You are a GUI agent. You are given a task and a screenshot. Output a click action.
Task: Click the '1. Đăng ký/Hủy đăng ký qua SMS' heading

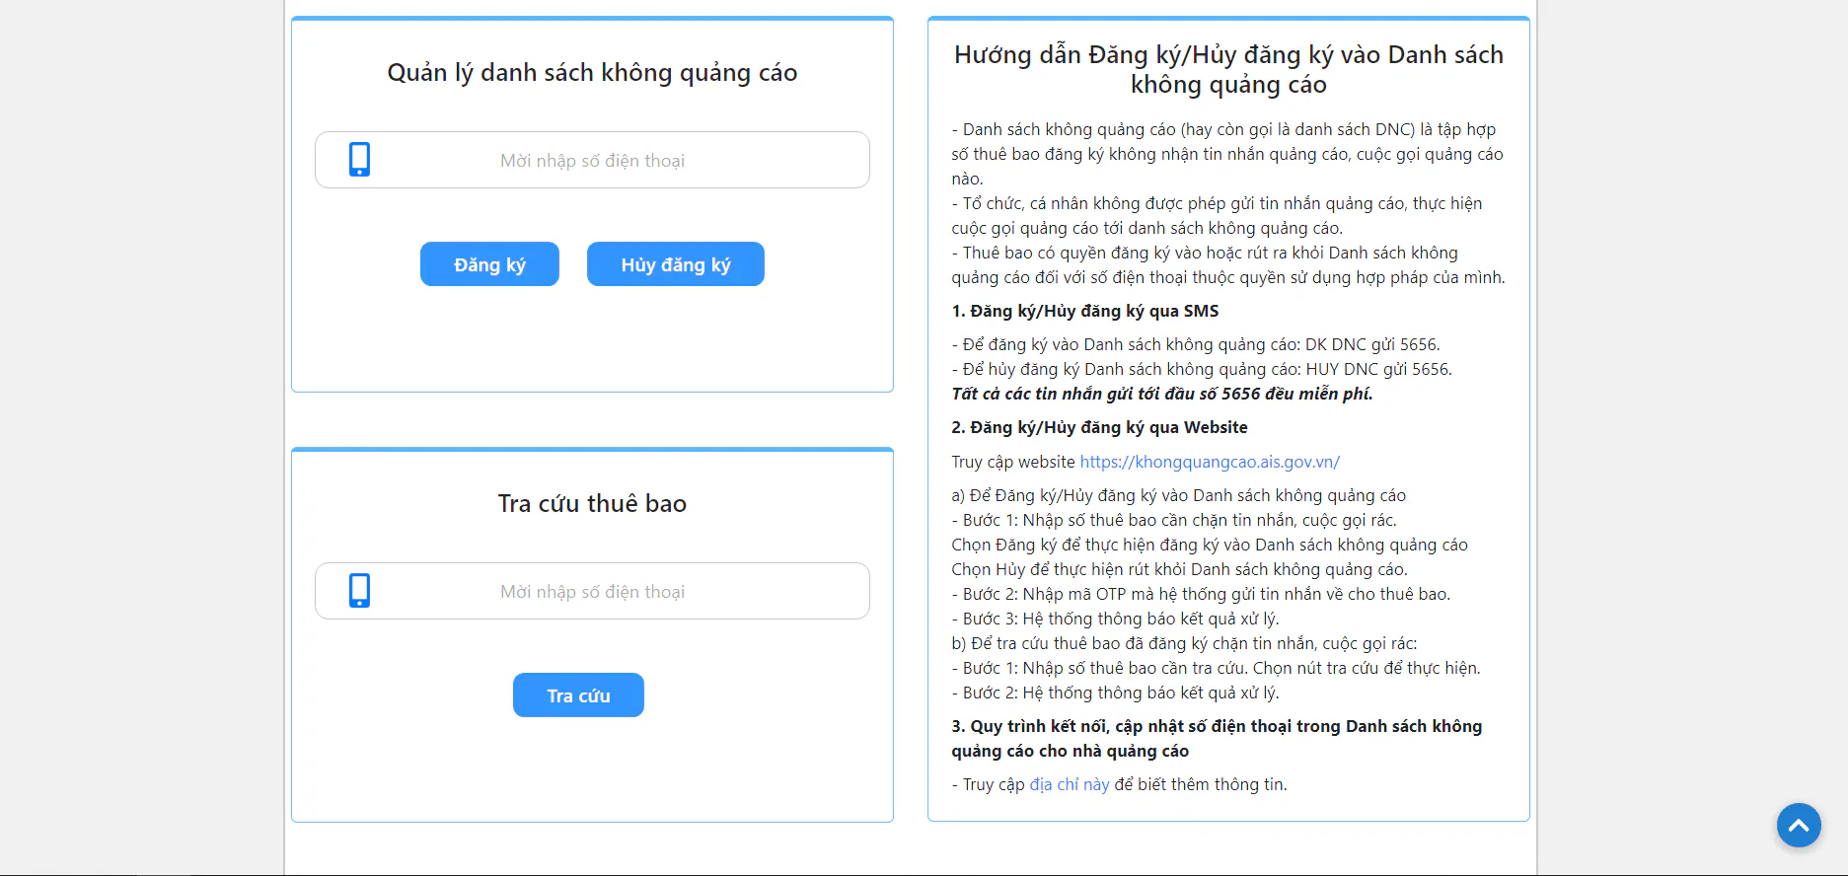click(1085, 311)
